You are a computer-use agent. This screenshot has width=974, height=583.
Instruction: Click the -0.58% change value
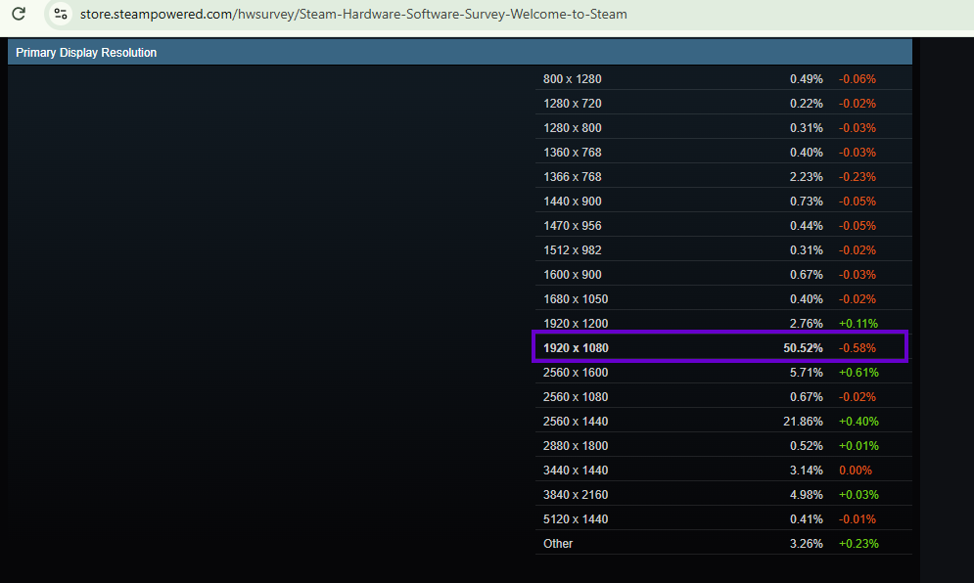tap(858, 347)
